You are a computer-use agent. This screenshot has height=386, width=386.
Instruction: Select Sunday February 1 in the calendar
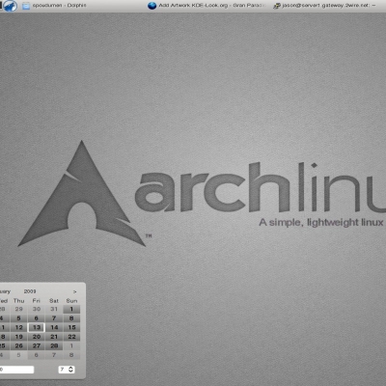71,309
